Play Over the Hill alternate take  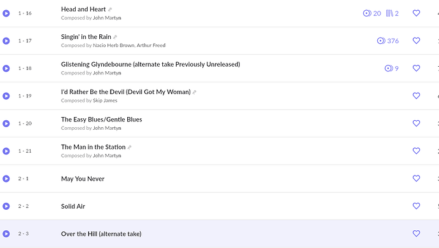[x=6, y=234]
